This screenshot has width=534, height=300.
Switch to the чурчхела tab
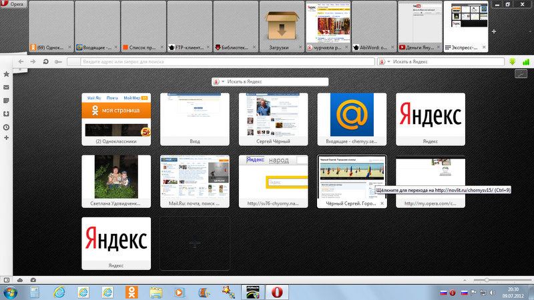coord(328,27)
